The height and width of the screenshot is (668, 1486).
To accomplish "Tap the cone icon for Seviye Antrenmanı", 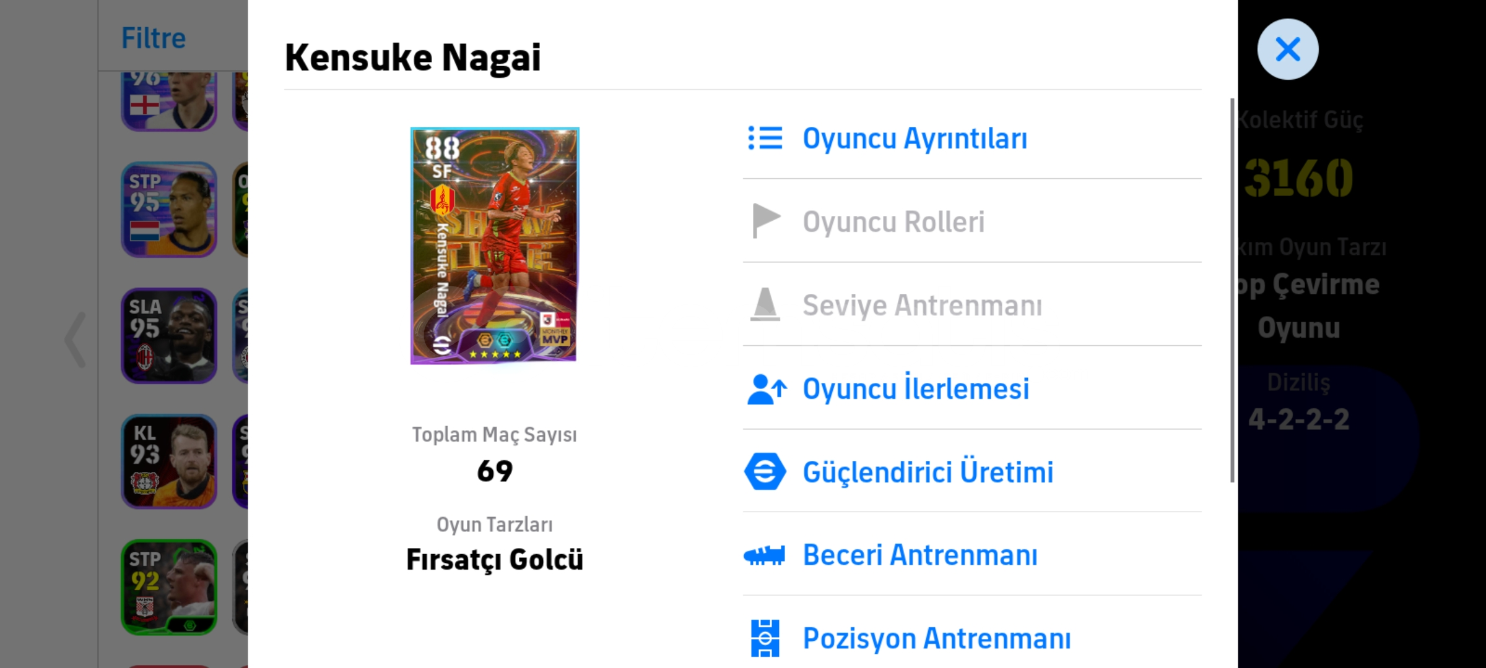I will tap(765, 304).
